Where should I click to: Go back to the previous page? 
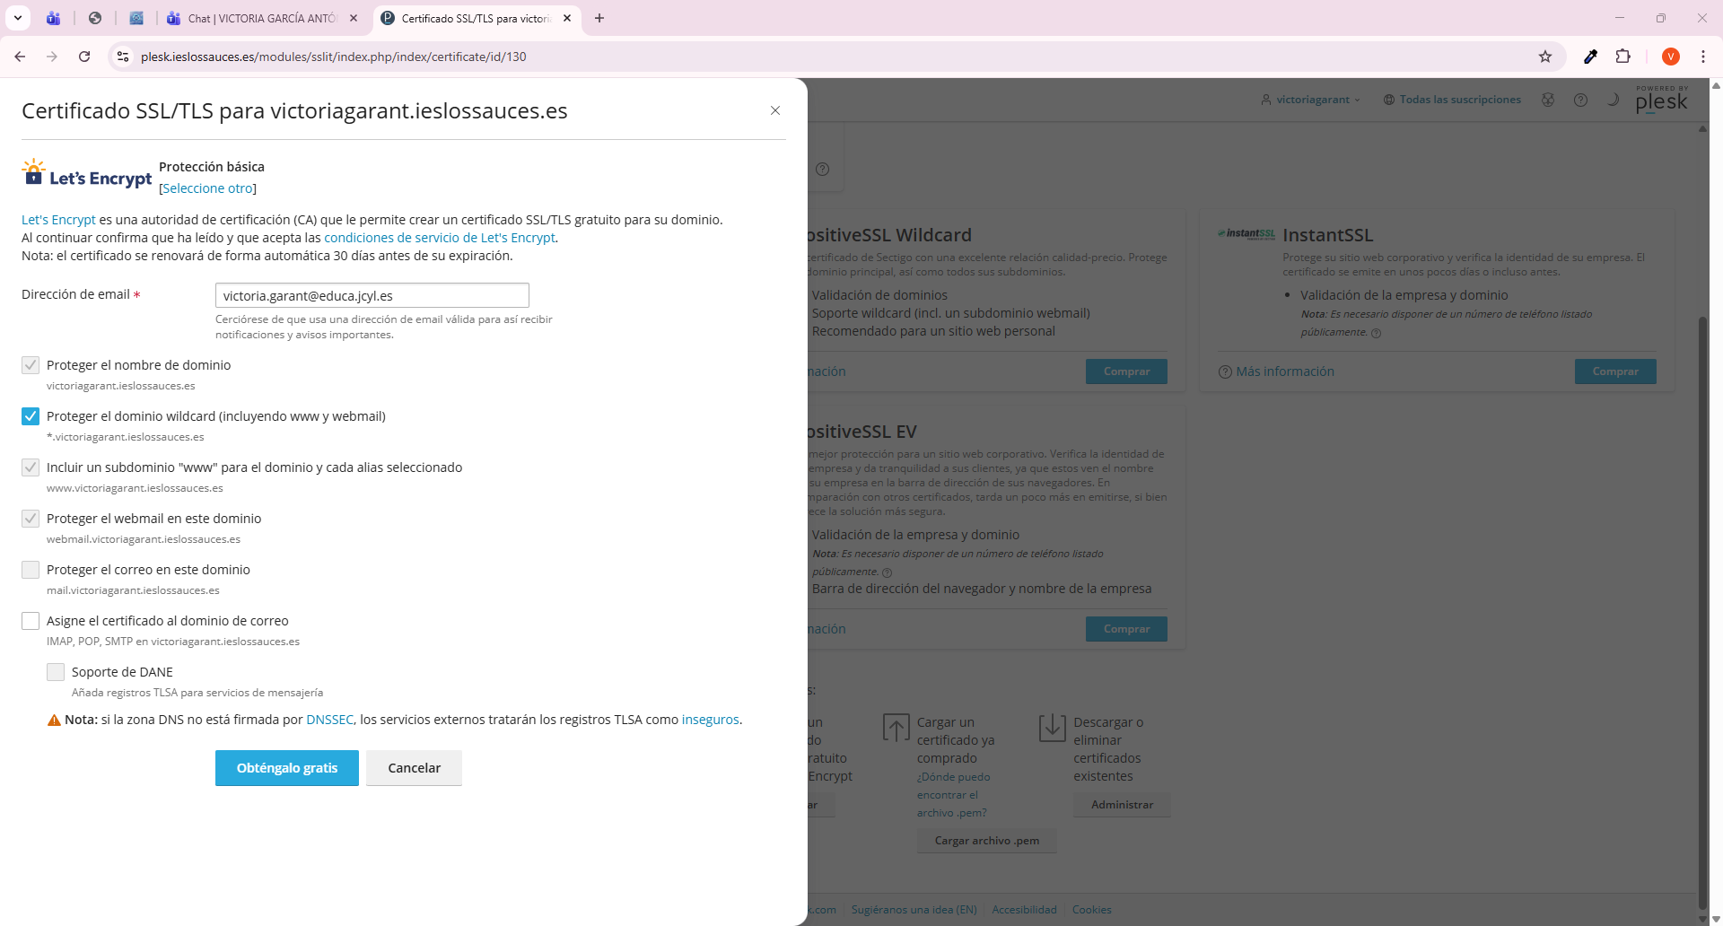(x=20, y=57)
